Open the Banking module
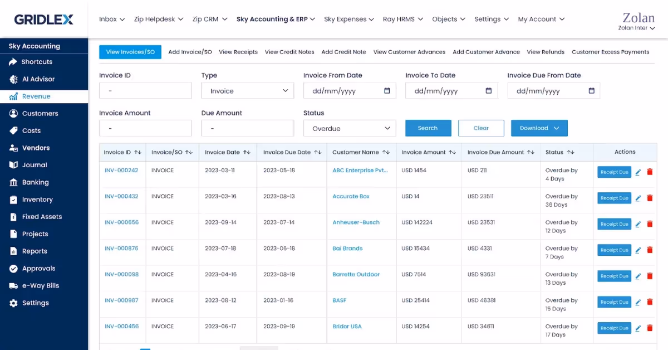Image resolution: width=668 pixels, height=350 pixels. coord(33,182)
